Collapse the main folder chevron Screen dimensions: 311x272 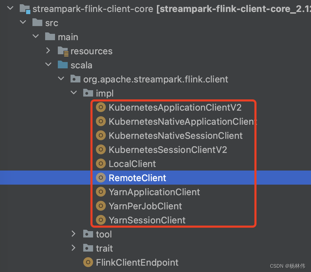tap(36, 36)
